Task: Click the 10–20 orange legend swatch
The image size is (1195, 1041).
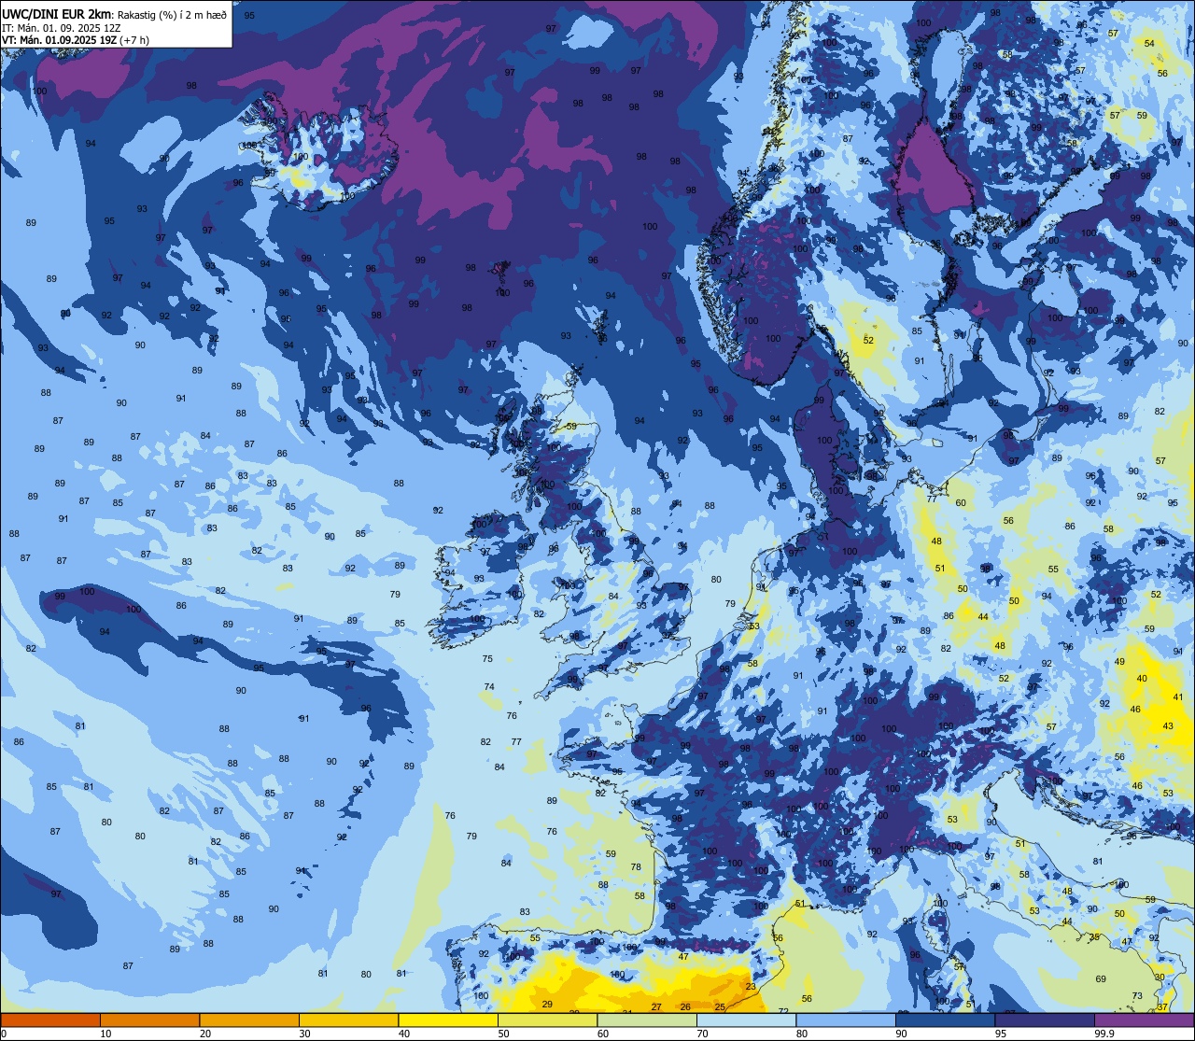Action: 149,1020
